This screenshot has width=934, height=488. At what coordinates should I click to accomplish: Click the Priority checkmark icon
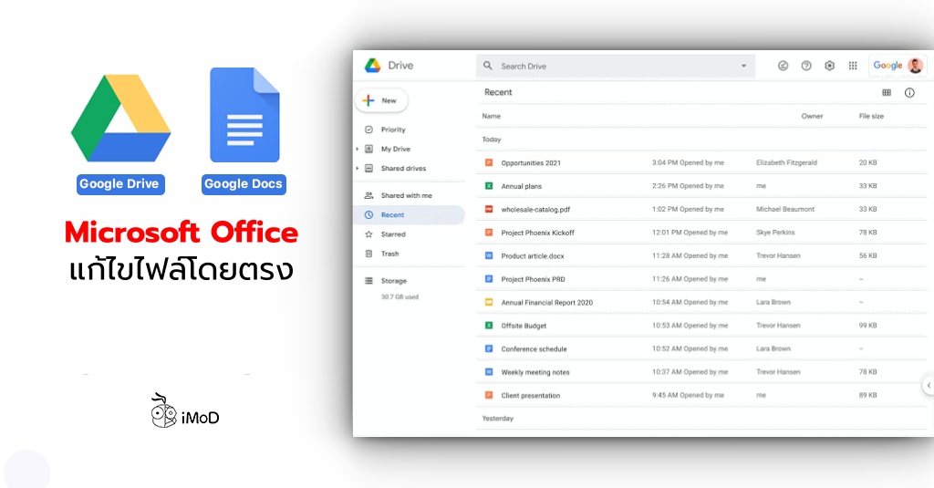[368, 130]
